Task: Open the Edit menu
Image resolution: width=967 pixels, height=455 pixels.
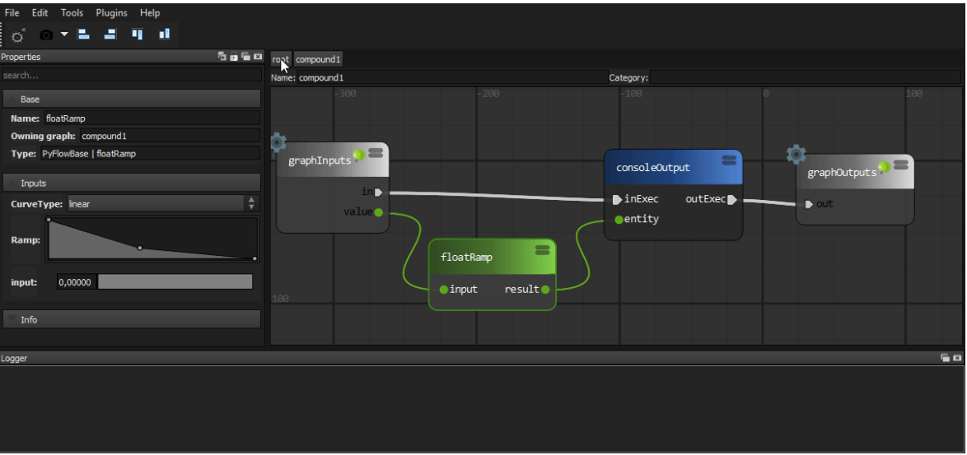Action: click(40, 12)
